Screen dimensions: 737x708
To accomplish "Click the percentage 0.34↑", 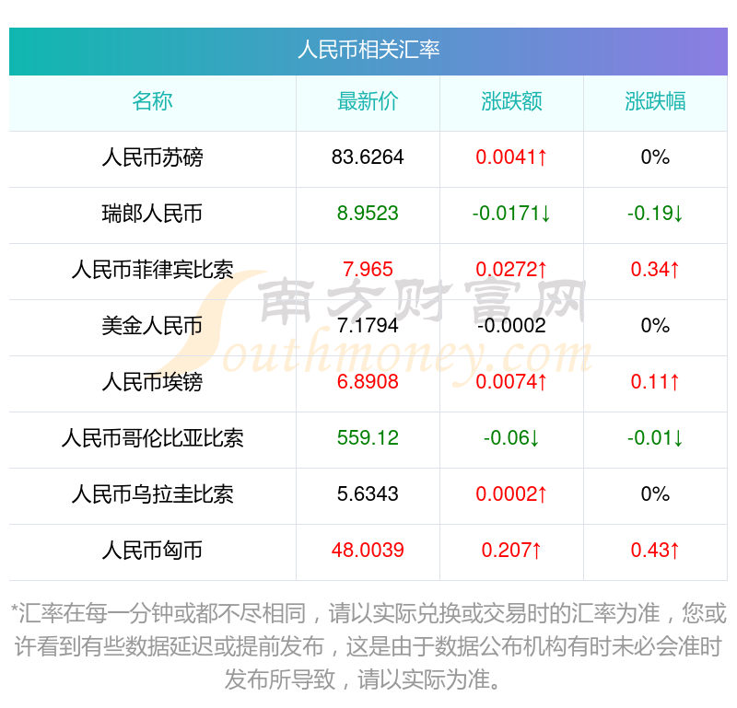I will pos(655,270).
